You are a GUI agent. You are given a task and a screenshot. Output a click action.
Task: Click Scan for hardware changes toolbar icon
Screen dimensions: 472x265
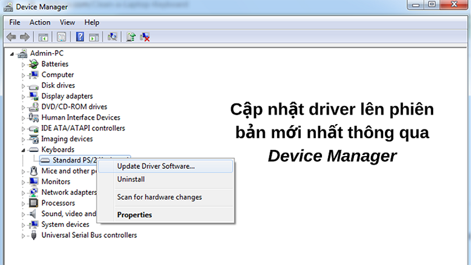click(112, 37)
